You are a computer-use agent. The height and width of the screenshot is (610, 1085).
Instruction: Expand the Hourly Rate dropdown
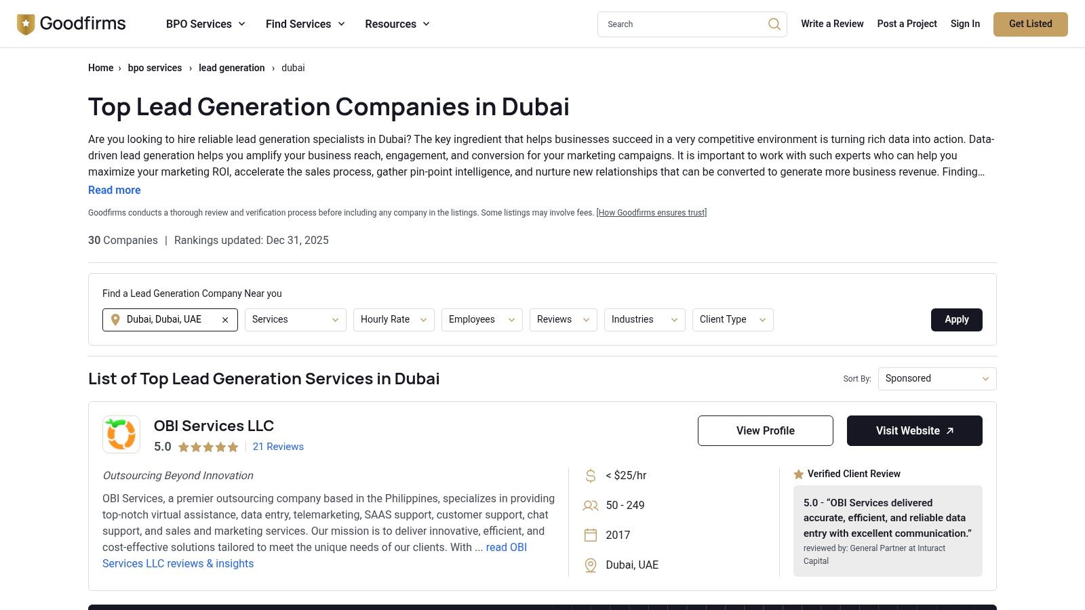click(x=393, y=319)
